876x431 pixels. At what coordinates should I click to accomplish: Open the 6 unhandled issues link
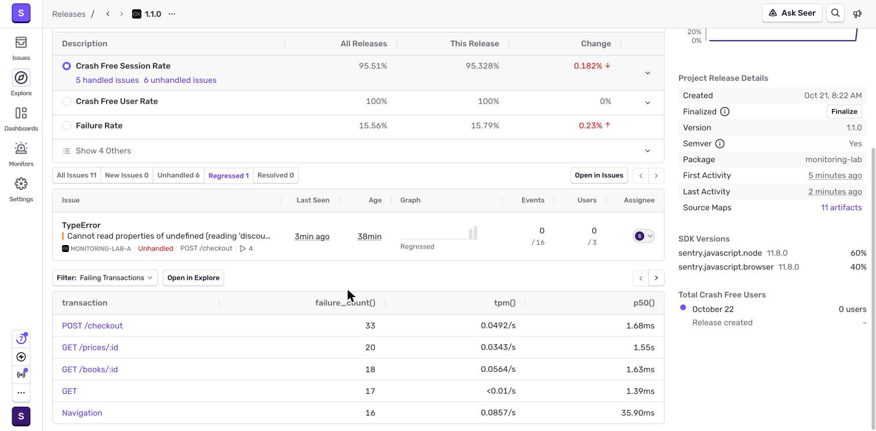click(180, 81)
